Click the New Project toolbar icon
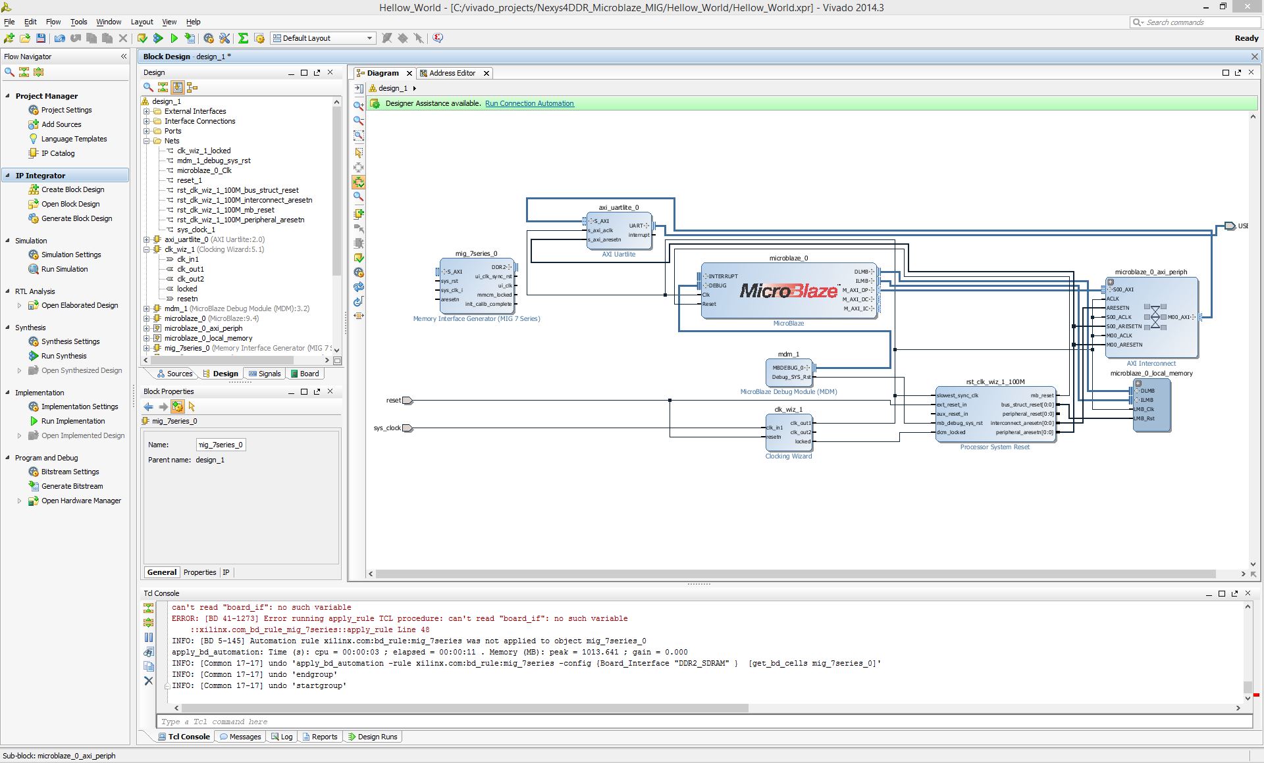This screenshot has height=763, width=1264. (x=9, y=38)
